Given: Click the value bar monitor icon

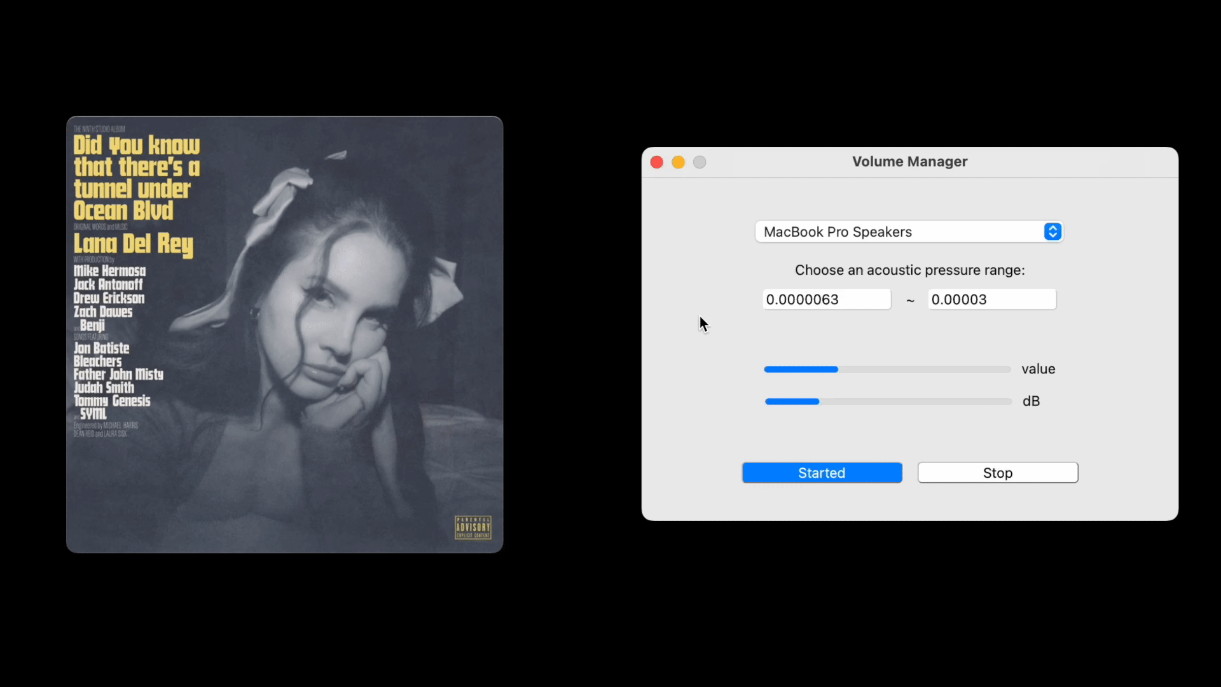Looking at the screenshot, I should coord(886,369).
